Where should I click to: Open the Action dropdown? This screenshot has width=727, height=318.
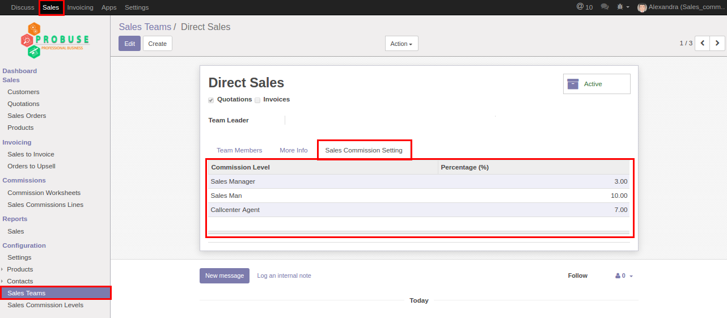(x=401, y=44)
